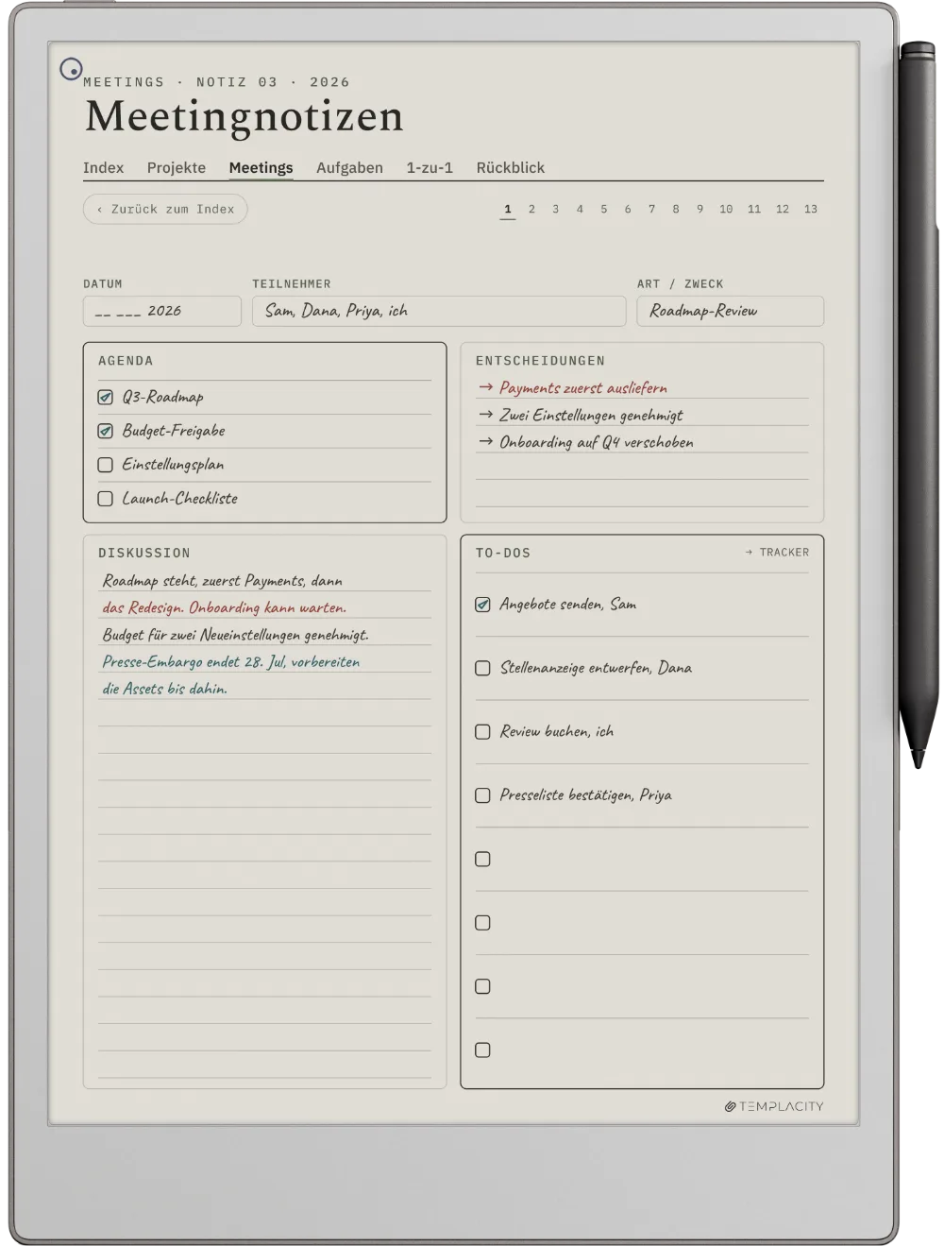Switch to the Rückblick tab
This screenshot has width=944, height=1246.
[x=510, y=167]
